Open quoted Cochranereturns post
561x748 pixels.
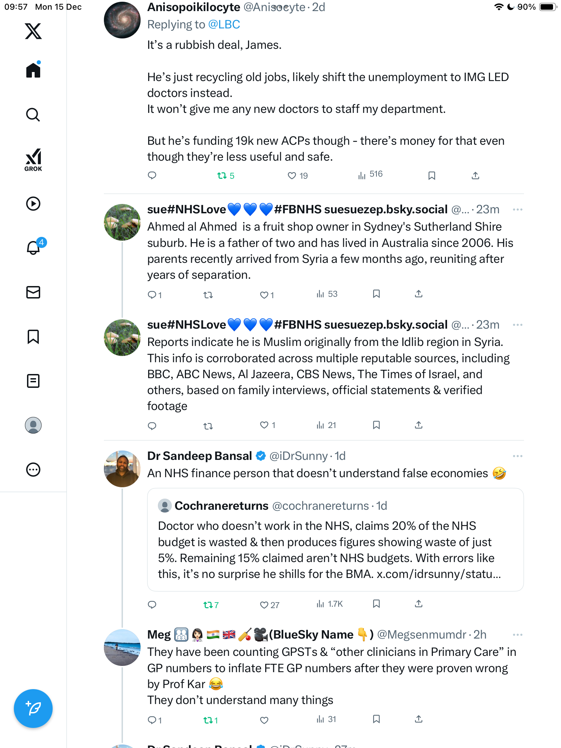pyautogui.click(x=335, y=539)
